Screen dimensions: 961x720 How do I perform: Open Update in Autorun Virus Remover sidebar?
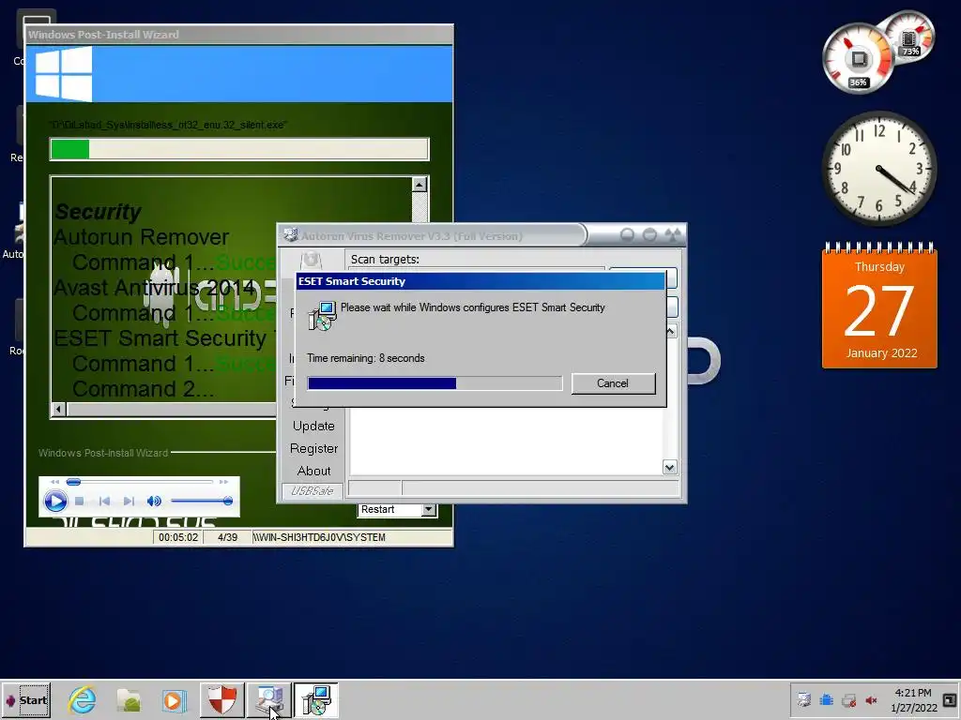(313, 427)
